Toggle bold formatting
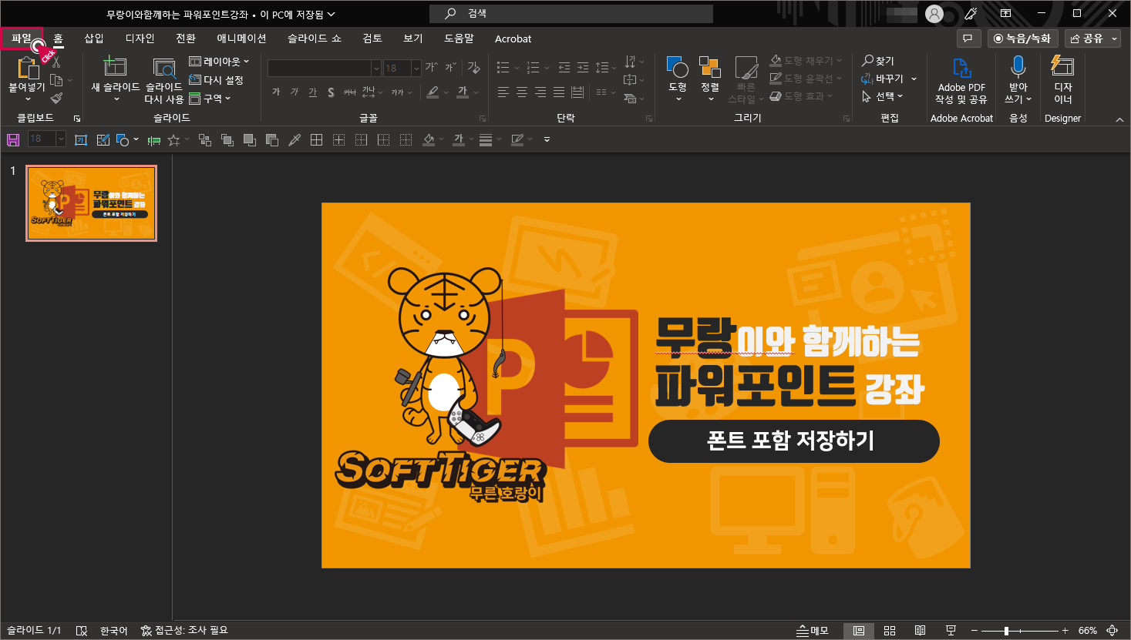This screenshot has width=1131, height=640. tap(276, 92)
